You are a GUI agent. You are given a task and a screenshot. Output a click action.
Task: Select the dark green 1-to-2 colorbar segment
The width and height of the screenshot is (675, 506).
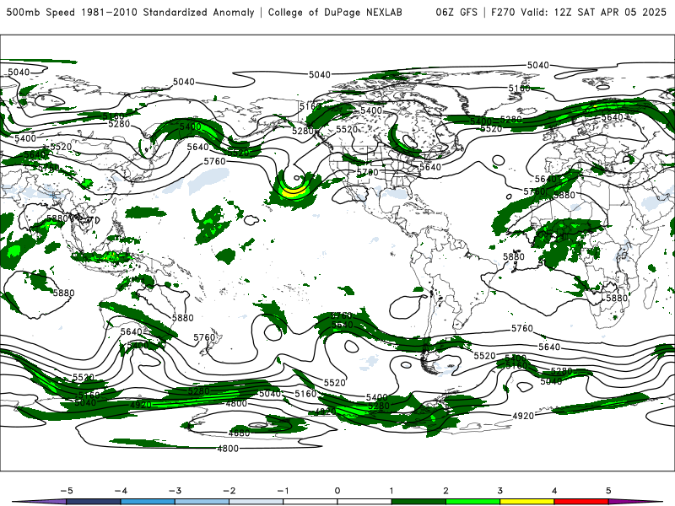418,502
